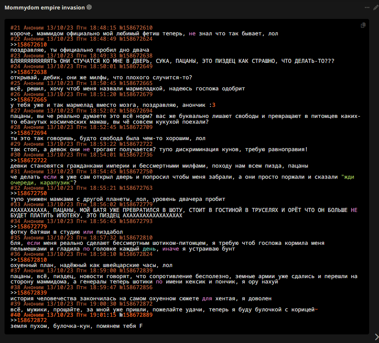Click post header "#39 Аноним" №158672872
The height and width of the screenshot is (343, 379).
click(x=82, y=304)
